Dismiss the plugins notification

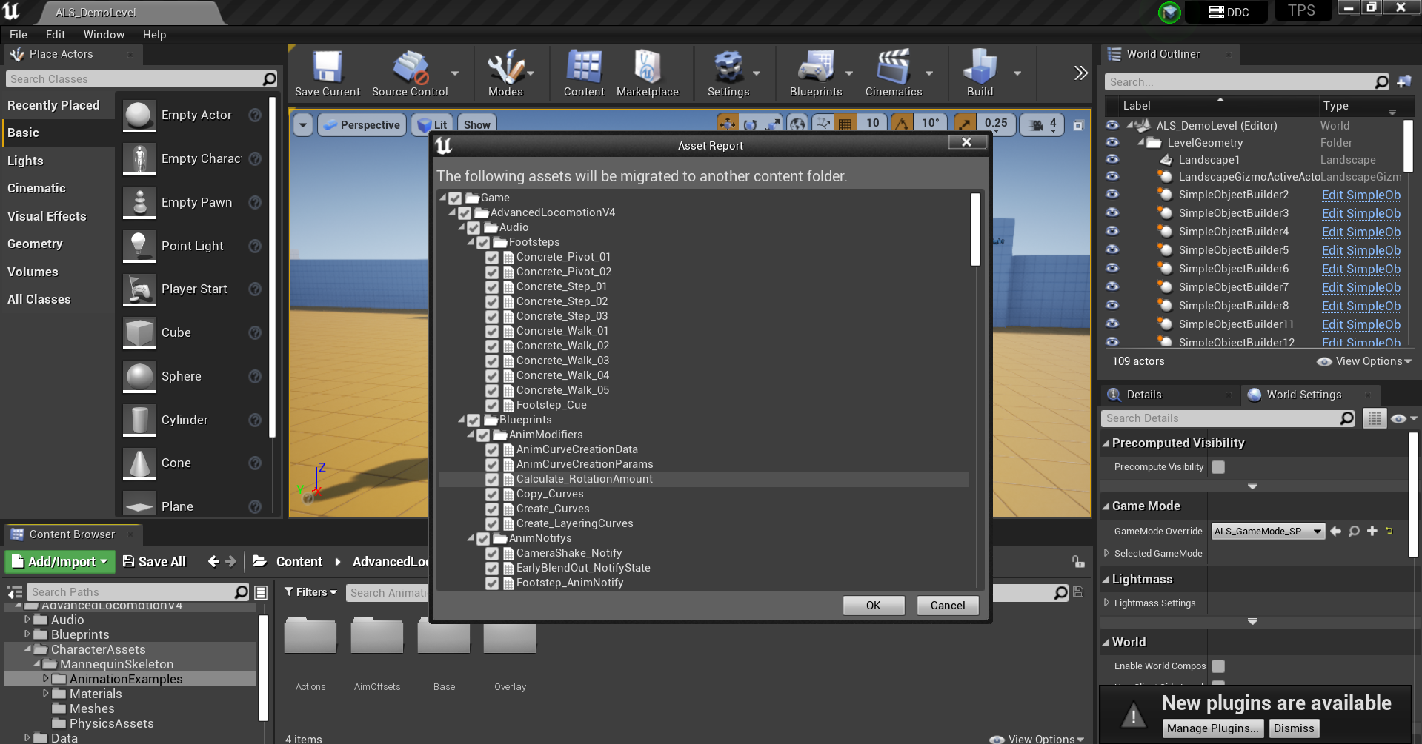click(1294, 728)
